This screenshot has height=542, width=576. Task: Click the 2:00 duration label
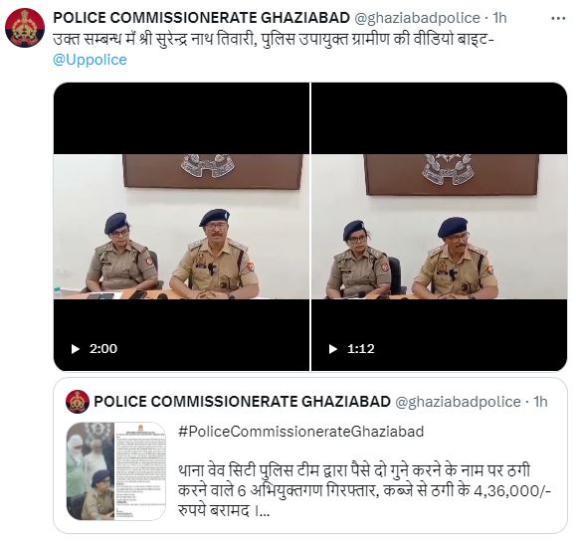point(103,348)
